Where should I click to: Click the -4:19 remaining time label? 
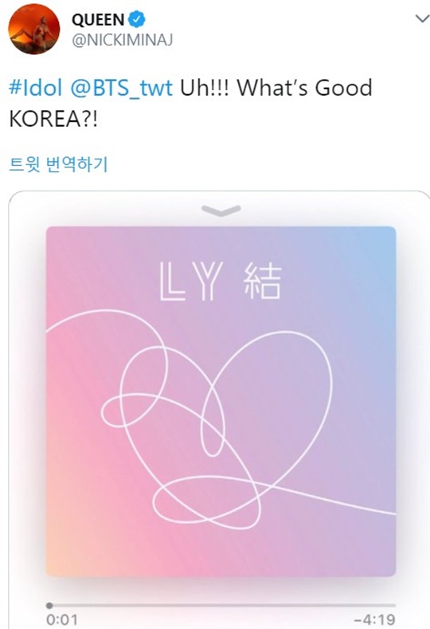pyautogui.click(x=375, y=619)
